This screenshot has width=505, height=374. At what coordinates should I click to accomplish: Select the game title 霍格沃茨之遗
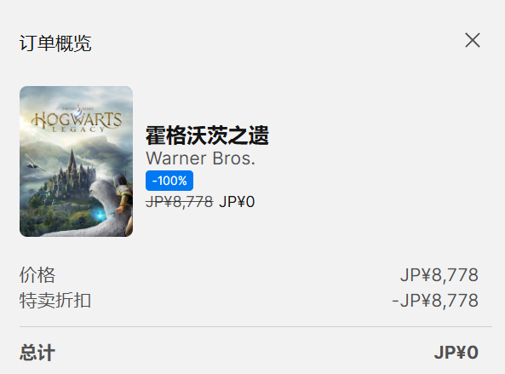pos(207,135)
